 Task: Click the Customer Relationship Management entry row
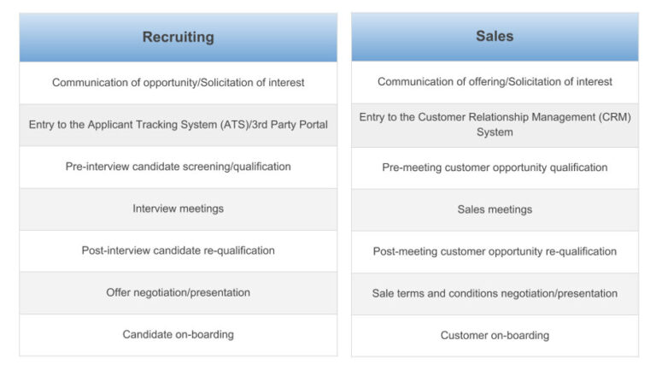(x=495, y=125)
